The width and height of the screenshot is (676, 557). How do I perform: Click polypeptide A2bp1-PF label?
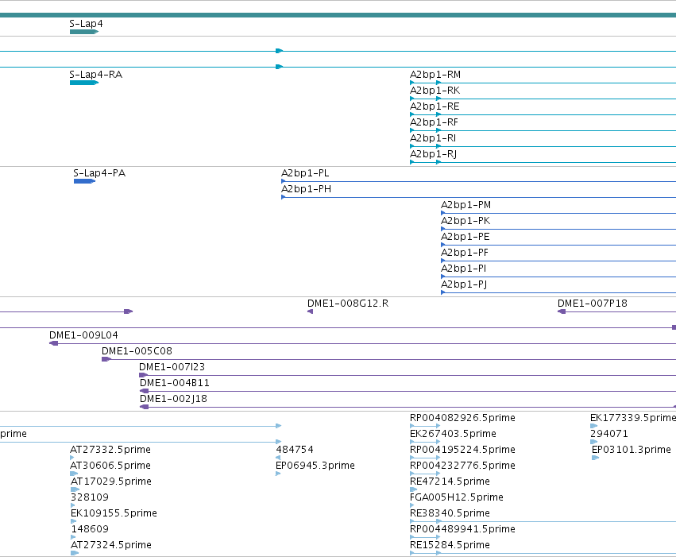(x=465, y=253)
